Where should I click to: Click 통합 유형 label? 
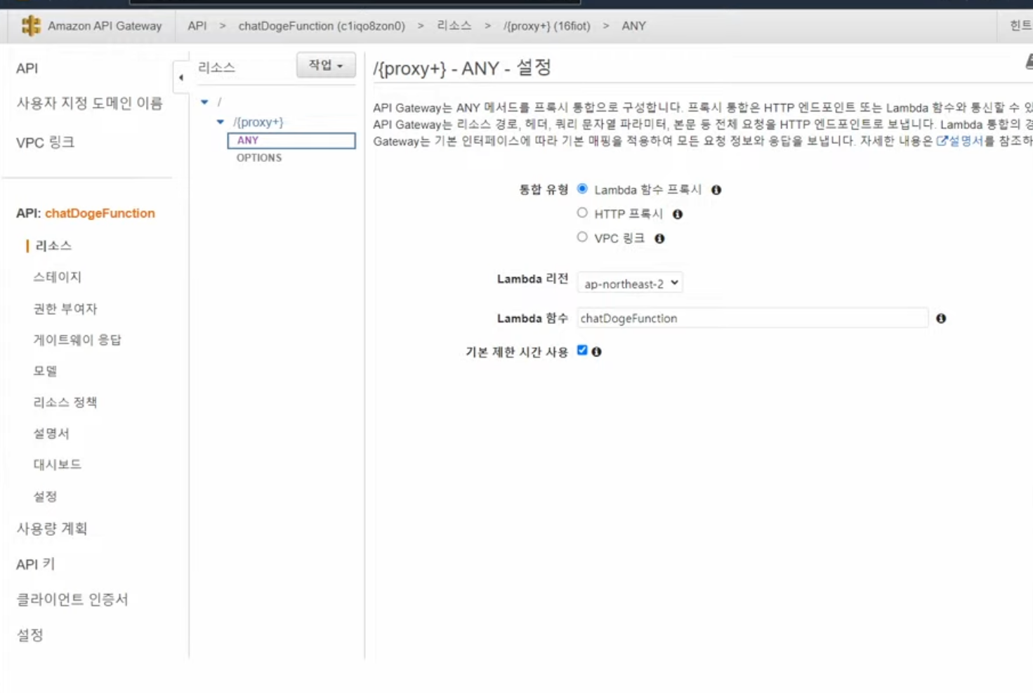543,190
